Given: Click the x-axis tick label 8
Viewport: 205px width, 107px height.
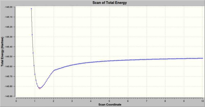Looking at the screenshot, I should tap(165, 101).
